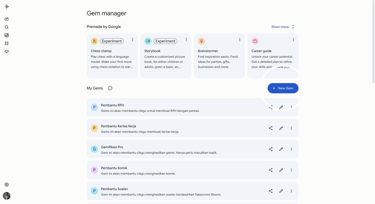Open the Storybook premade gem
Viewport: 375px width, 204px height.
pos(166,56)
